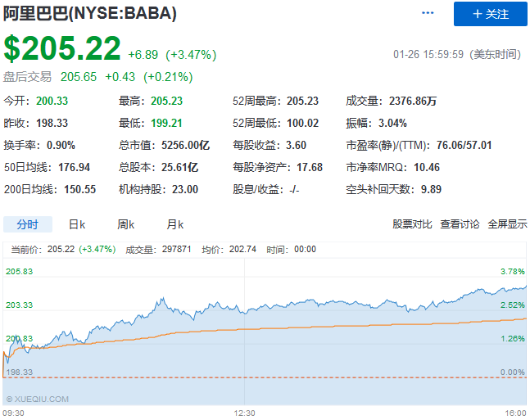
Task: Click the chart 成交量 value 297871
Action: point(177,250)
